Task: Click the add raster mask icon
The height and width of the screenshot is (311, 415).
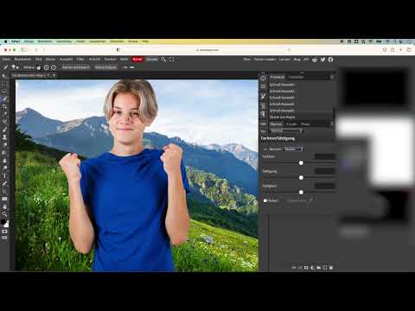Action: coord(306,268)
